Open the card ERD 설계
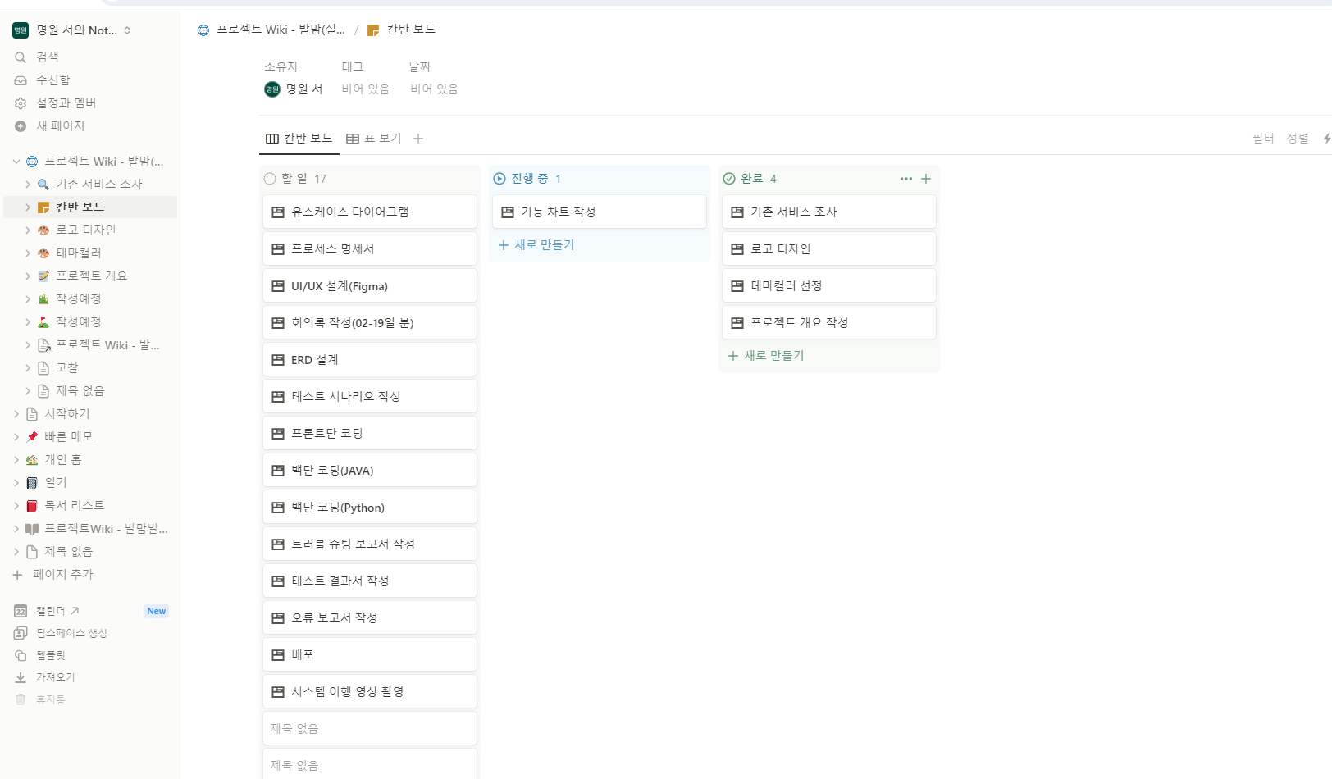 tap(370, 360)
